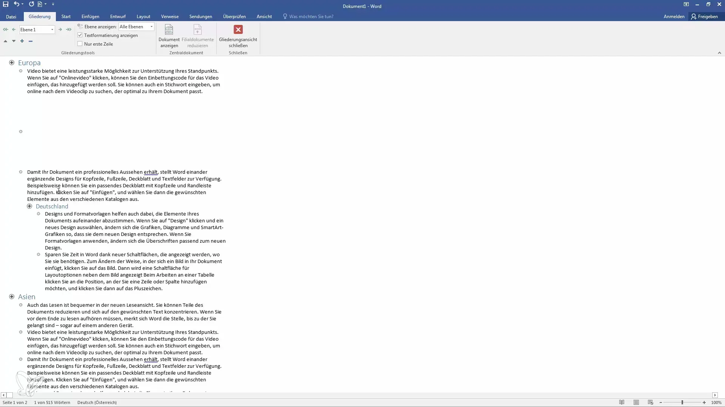
Task: Click the empty paragraph bullet under Europa
Action: (x=21, y=132)
